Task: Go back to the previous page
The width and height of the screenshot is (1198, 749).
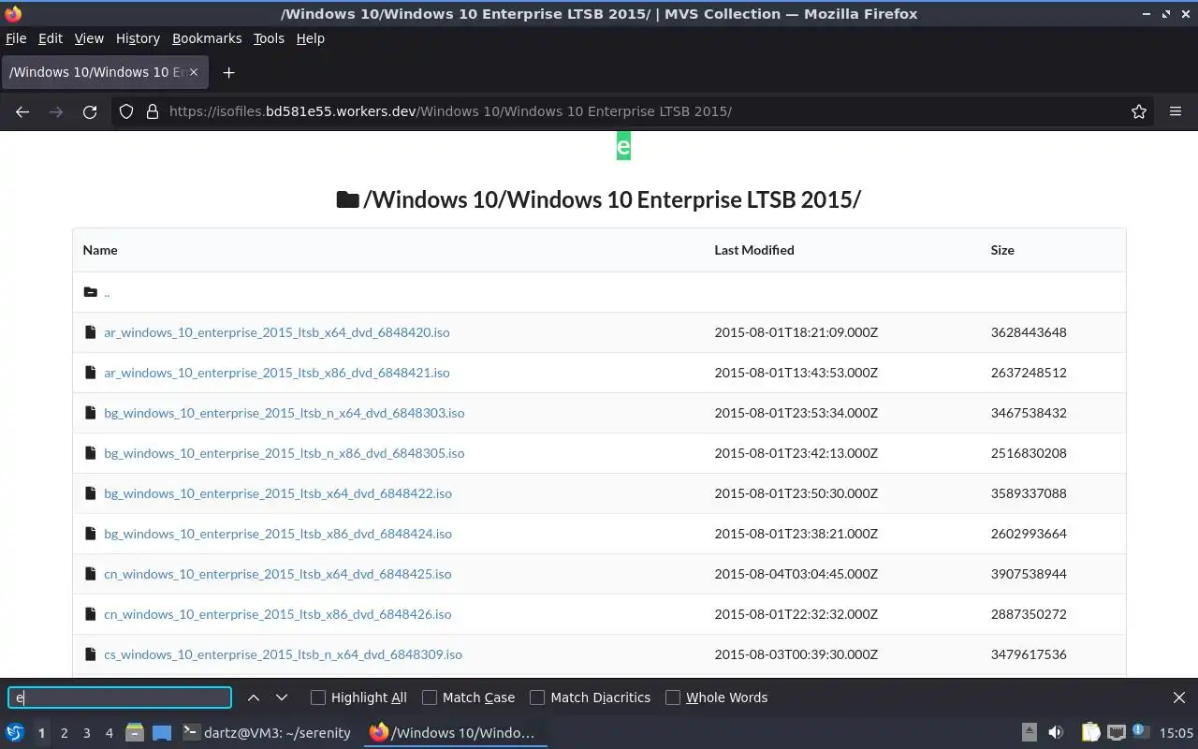Action: pyautogui.click(x=22, y=111)
